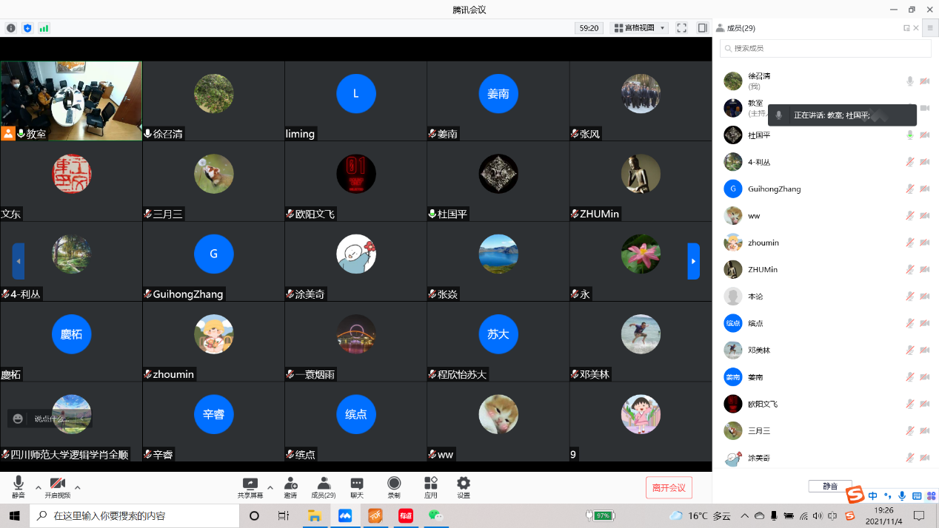939x528 pixels.
Task: Open the Invite (邀请) icon
Action: [x=290, y=487]
